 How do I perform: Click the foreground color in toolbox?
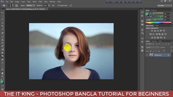[x=2, y=81]
